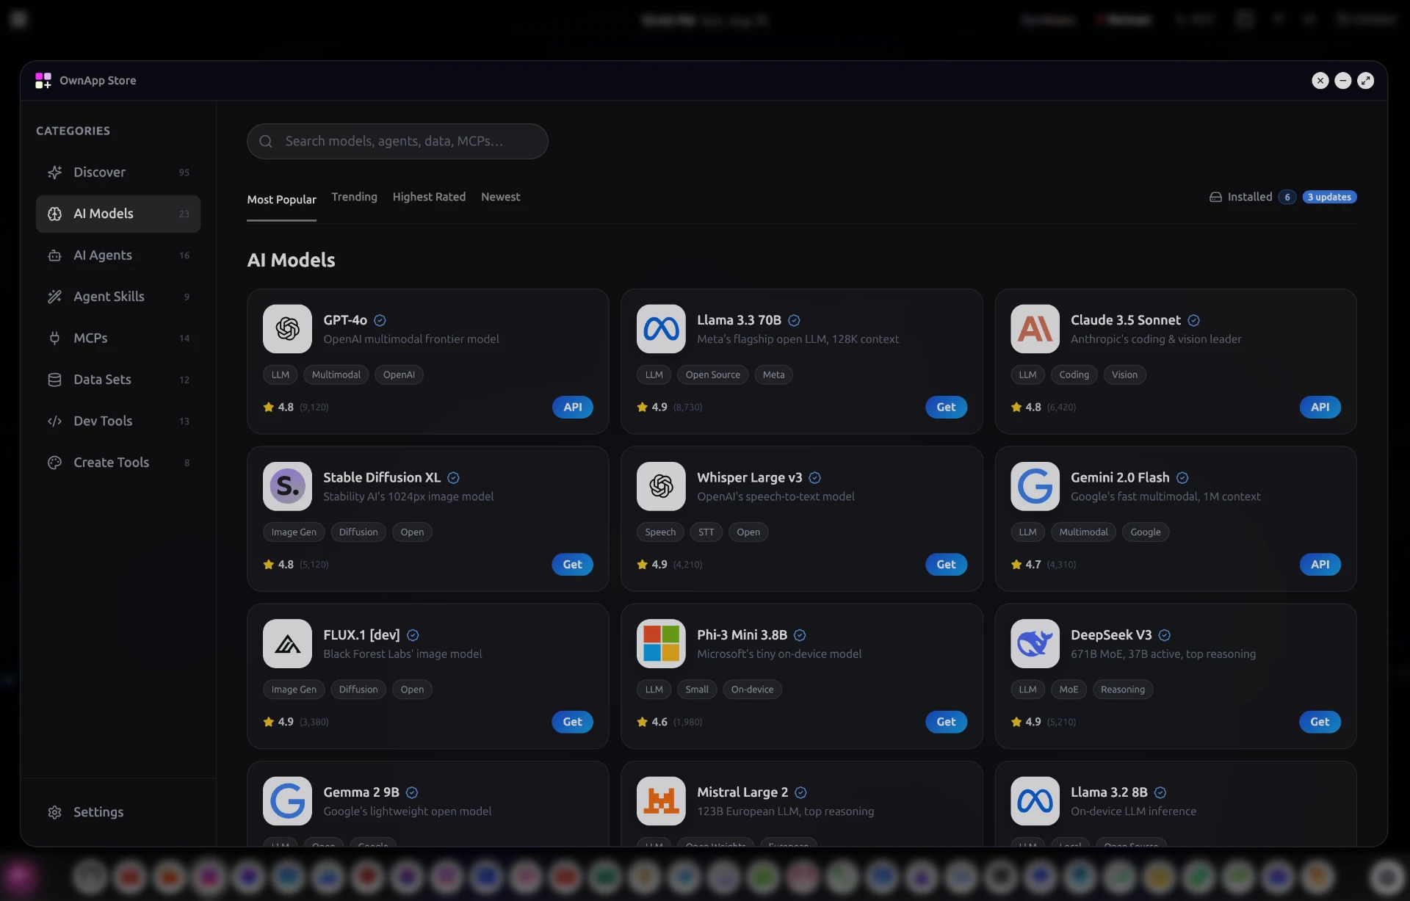The height and width of the screenshot is (901, 1410).
Task: Click the OwnApp Store logo icon
Action: pos(43,81)
